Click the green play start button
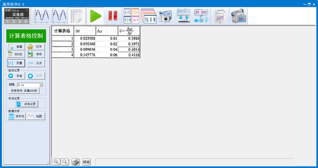The width and height of the screenshot is (318, 168). click(95, 16)
